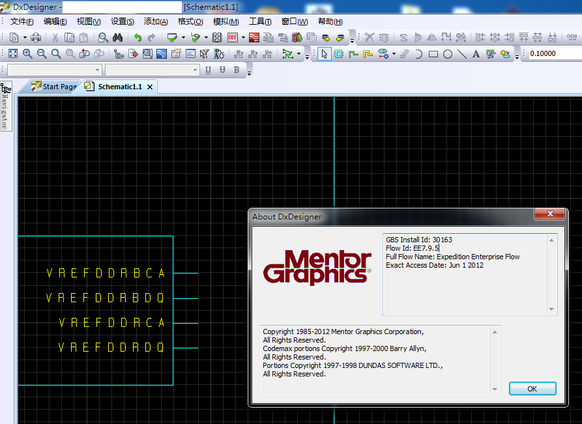Viewport: 582px width, 424px height.
Task: Expand the first font combo box
Action: [98, 70]
